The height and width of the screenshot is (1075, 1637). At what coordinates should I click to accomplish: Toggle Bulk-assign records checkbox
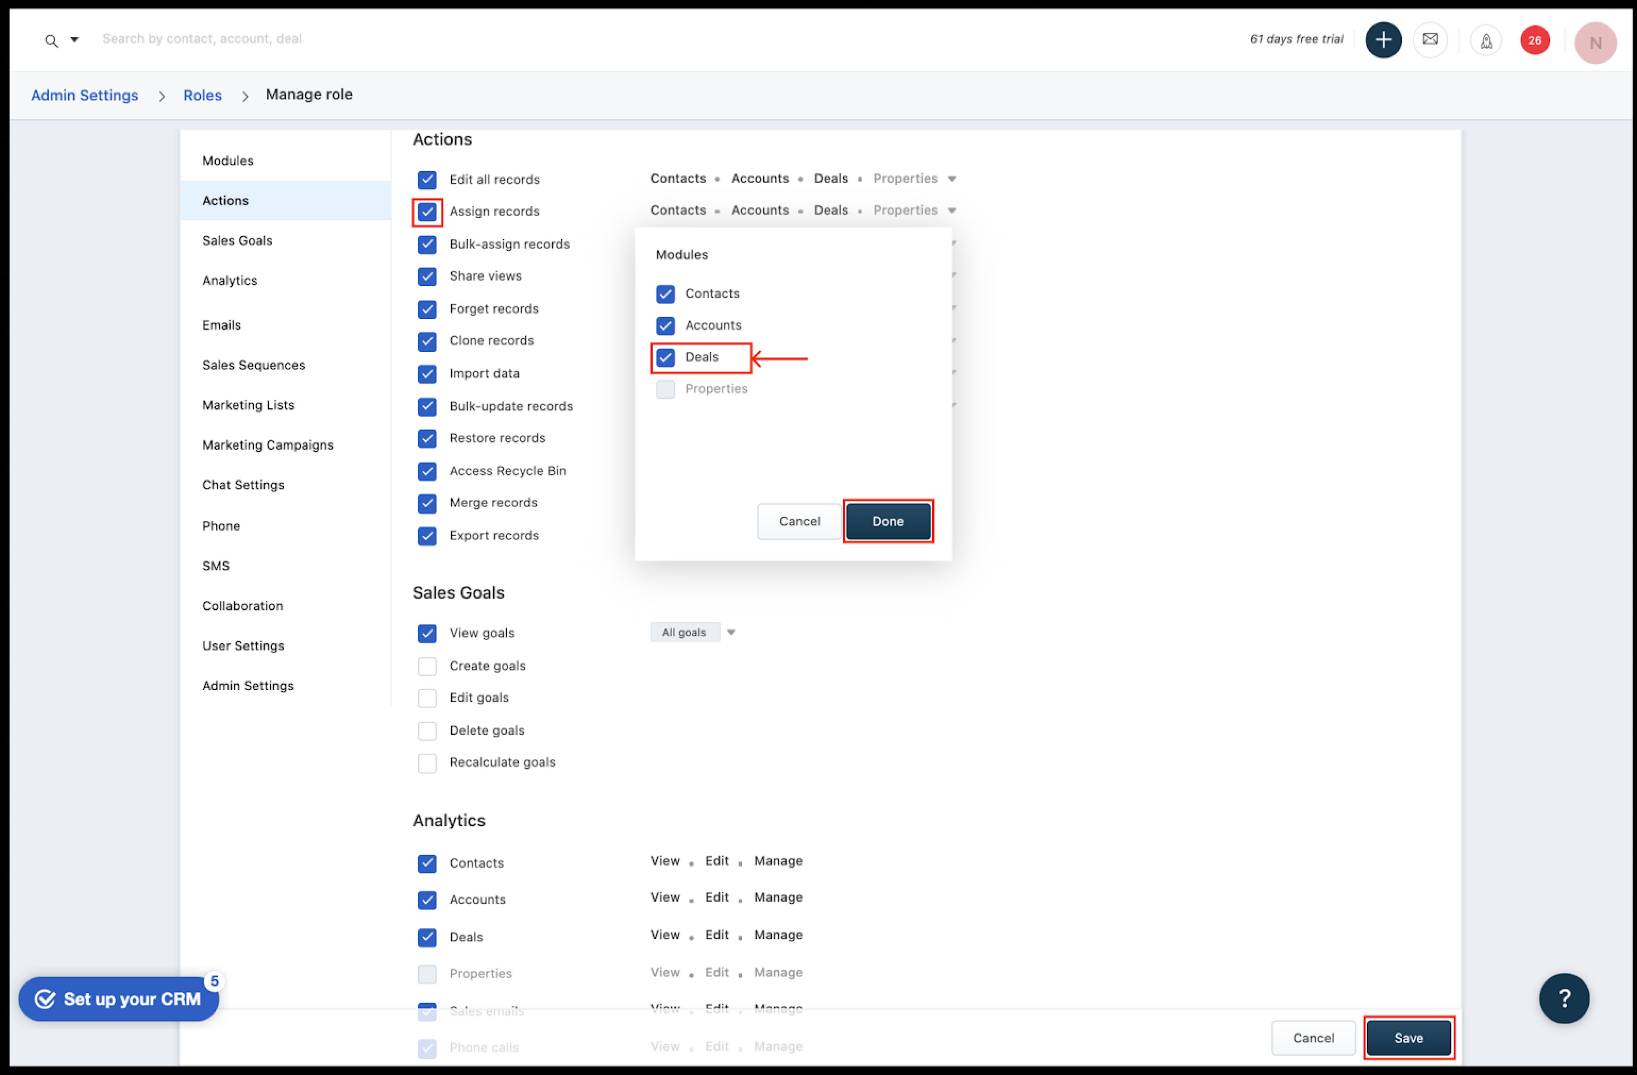(426, 245)
